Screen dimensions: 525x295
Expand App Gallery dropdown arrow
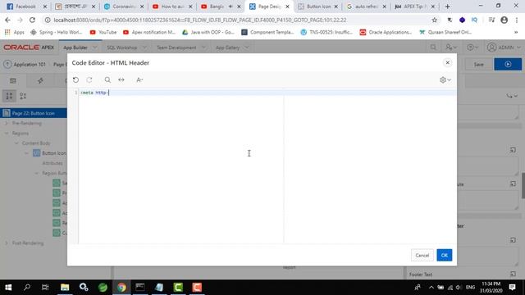(x=247, y=48)
